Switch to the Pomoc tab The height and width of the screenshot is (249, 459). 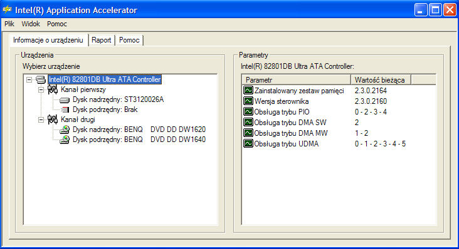tap(129, 40)
